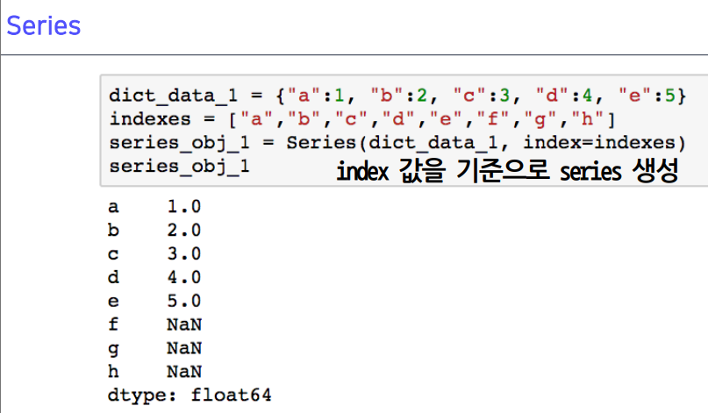
Task: Click the 'dtype: float64' output line
Action: [190, 395]
